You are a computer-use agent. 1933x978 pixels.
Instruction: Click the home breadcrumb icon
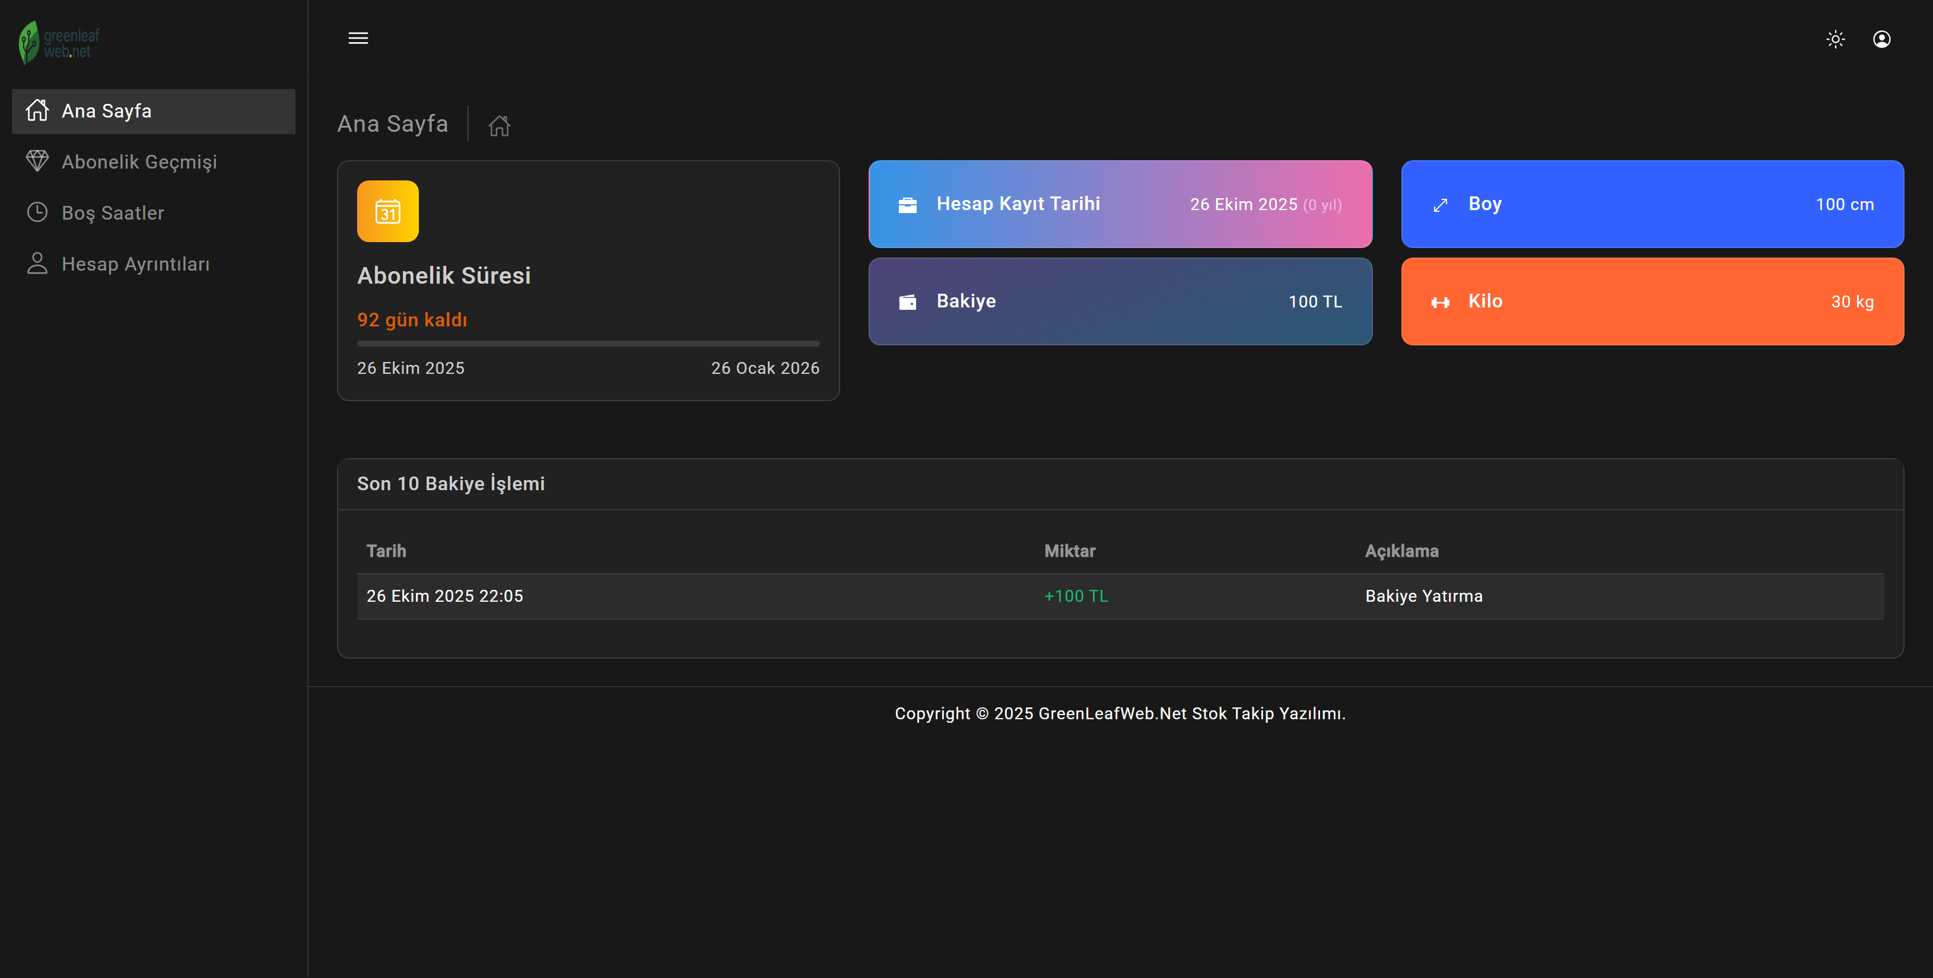[x=499, y=125]
